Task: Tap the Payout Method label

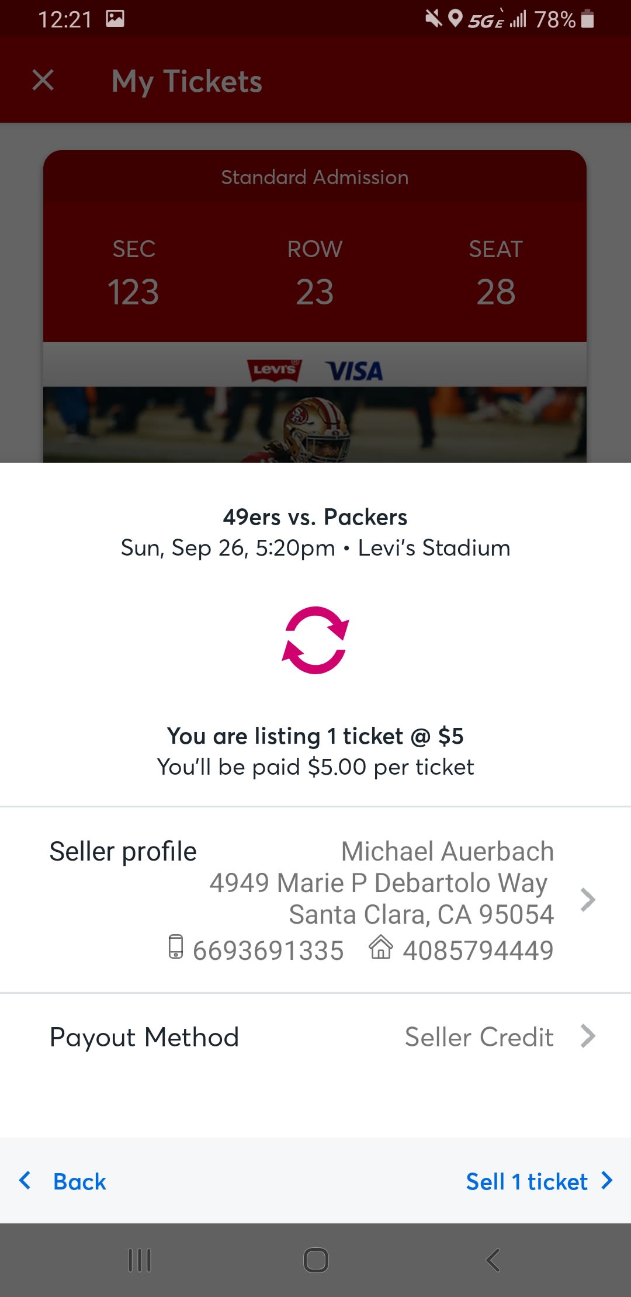Action: [x=144, y=1037]
